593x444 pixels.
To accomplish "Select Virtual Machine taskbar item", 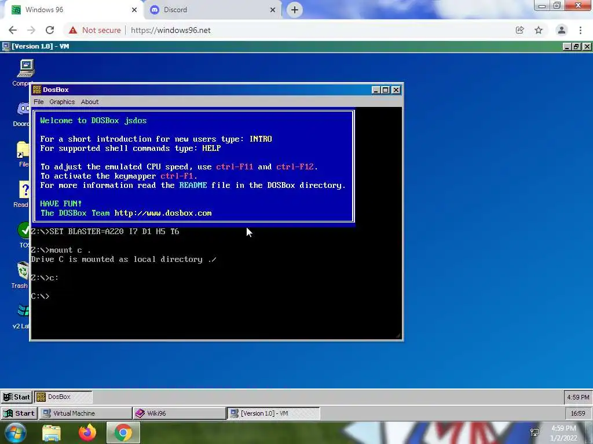I will 86,413.
